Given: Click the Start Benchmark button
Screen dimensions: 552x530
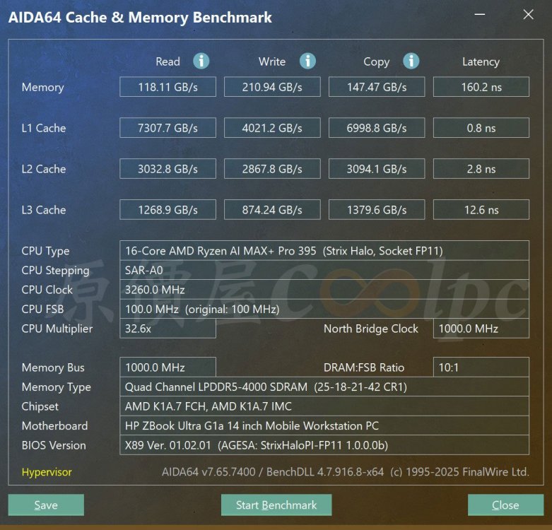Looking at the screenshot, I should click(x=276, y=505).
